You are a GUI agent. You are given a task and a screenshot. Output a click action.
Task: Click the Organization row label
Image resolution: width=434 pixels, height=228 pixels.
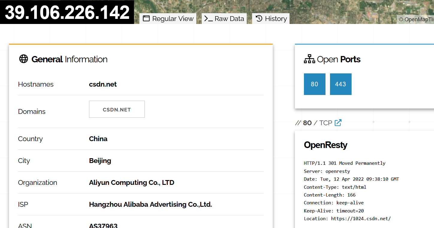coord(37,183)
